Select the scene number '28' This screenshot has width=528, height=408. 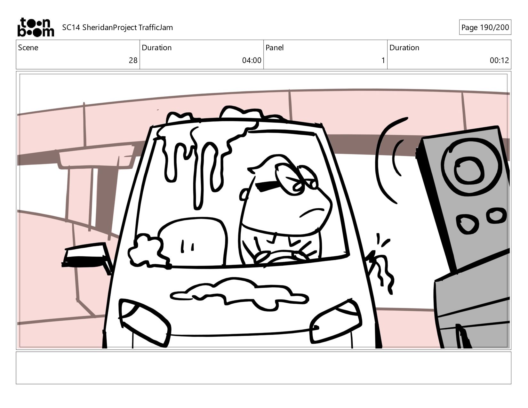pos(133,60)
